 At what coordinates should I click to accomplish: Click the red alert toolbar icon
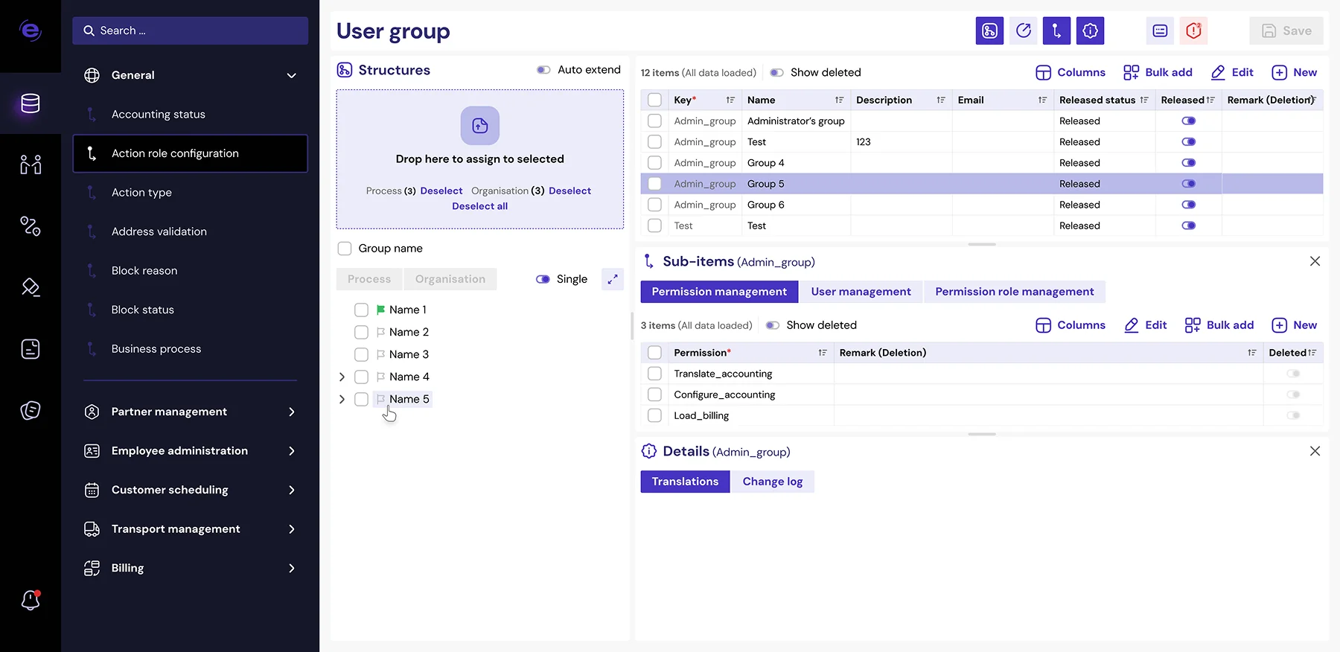pyautogui.click(x=1194, y=31)
